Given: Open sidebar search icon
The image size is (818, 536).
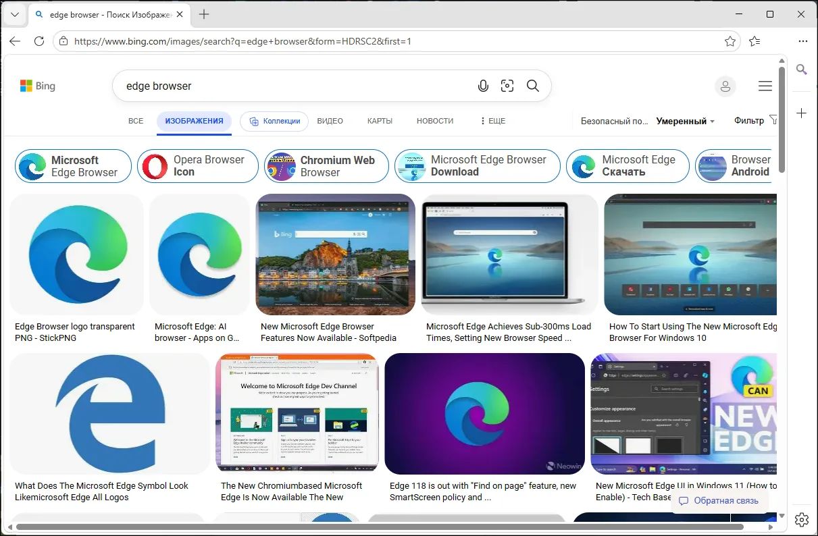Looking at the screenshot, I should coord(802,69).
